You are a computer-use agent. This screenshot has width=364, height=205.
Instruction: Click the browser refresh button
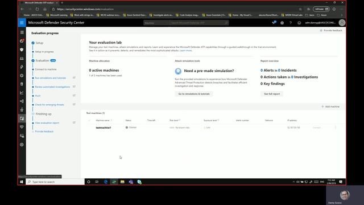coord(37,9)
